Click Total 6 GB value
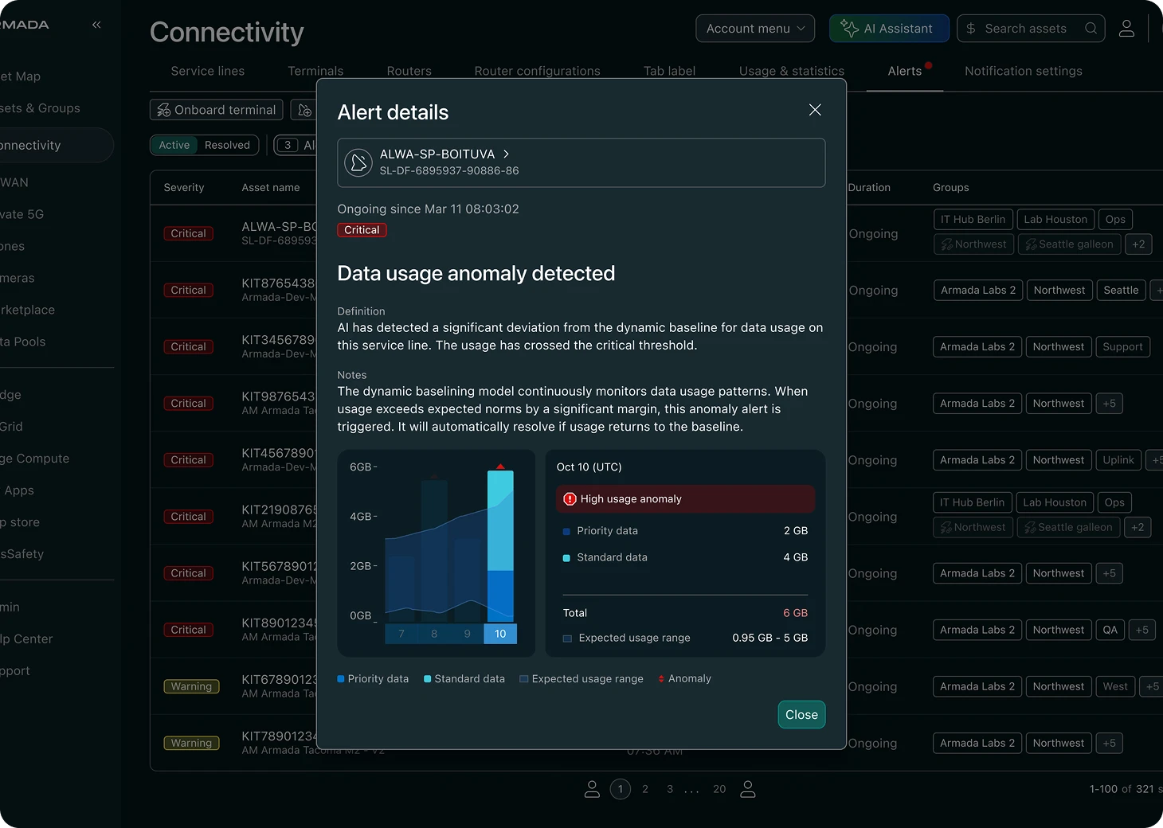This screenshot has height=828, width=1163. (795, 613)
